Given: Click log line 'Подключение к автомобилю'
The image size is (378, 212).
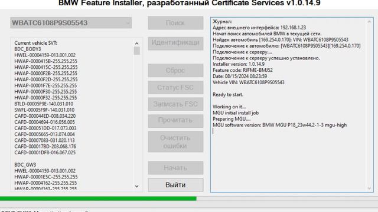Looking at the screenshot, I should tap(286, 46).
